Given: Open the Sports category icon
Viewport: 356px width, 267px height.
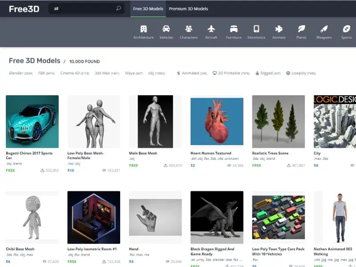Looking at the screenshot, I should tap(347, 29).
